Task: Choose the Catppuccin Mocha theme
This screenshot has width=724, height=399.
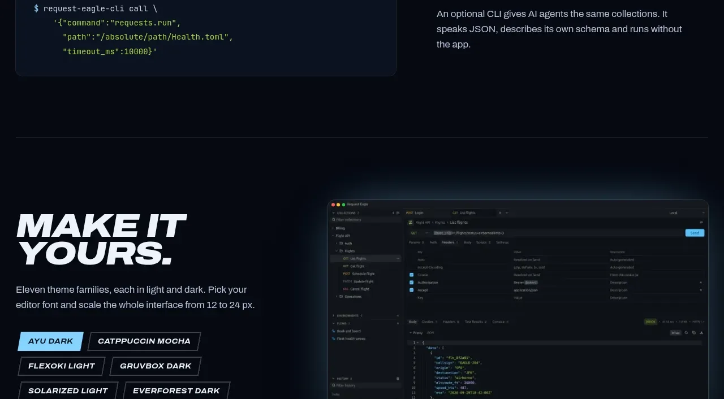Action: click(144, 341)
